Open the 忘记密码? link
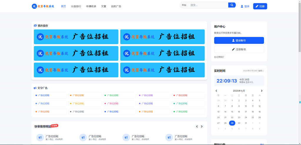The height and width of the screenshot is (145, 301). (219, 57)
